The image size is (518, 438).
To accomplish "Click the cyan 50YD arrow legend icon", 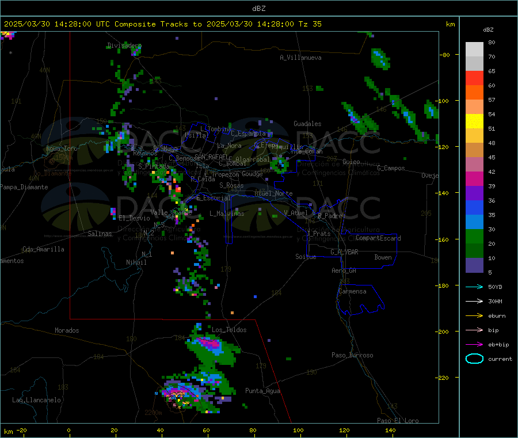I will click(474, 287).
